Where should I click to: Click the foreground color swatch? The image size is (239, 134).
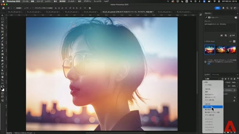[2, 86]
